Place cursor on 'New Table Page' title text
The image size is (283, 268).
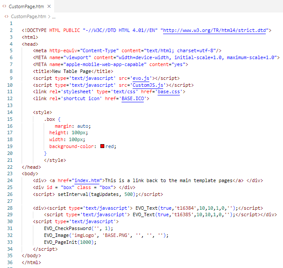(x=72, y=72)
